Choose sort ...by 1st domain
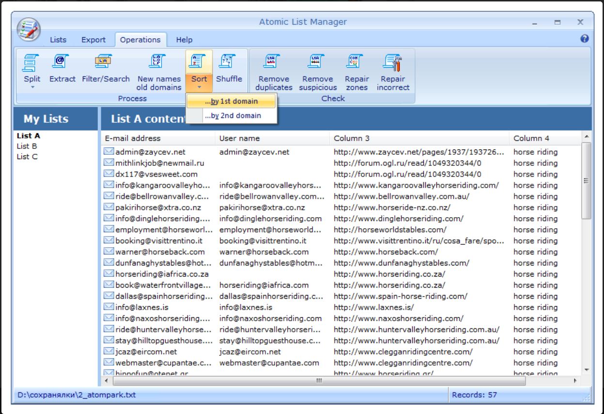 coord(231,102)
